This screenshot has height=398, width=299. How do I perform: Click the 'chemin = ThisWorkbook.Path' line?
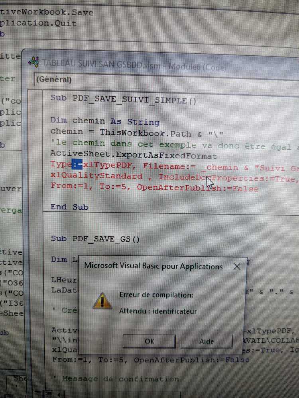tap(137, 133)
